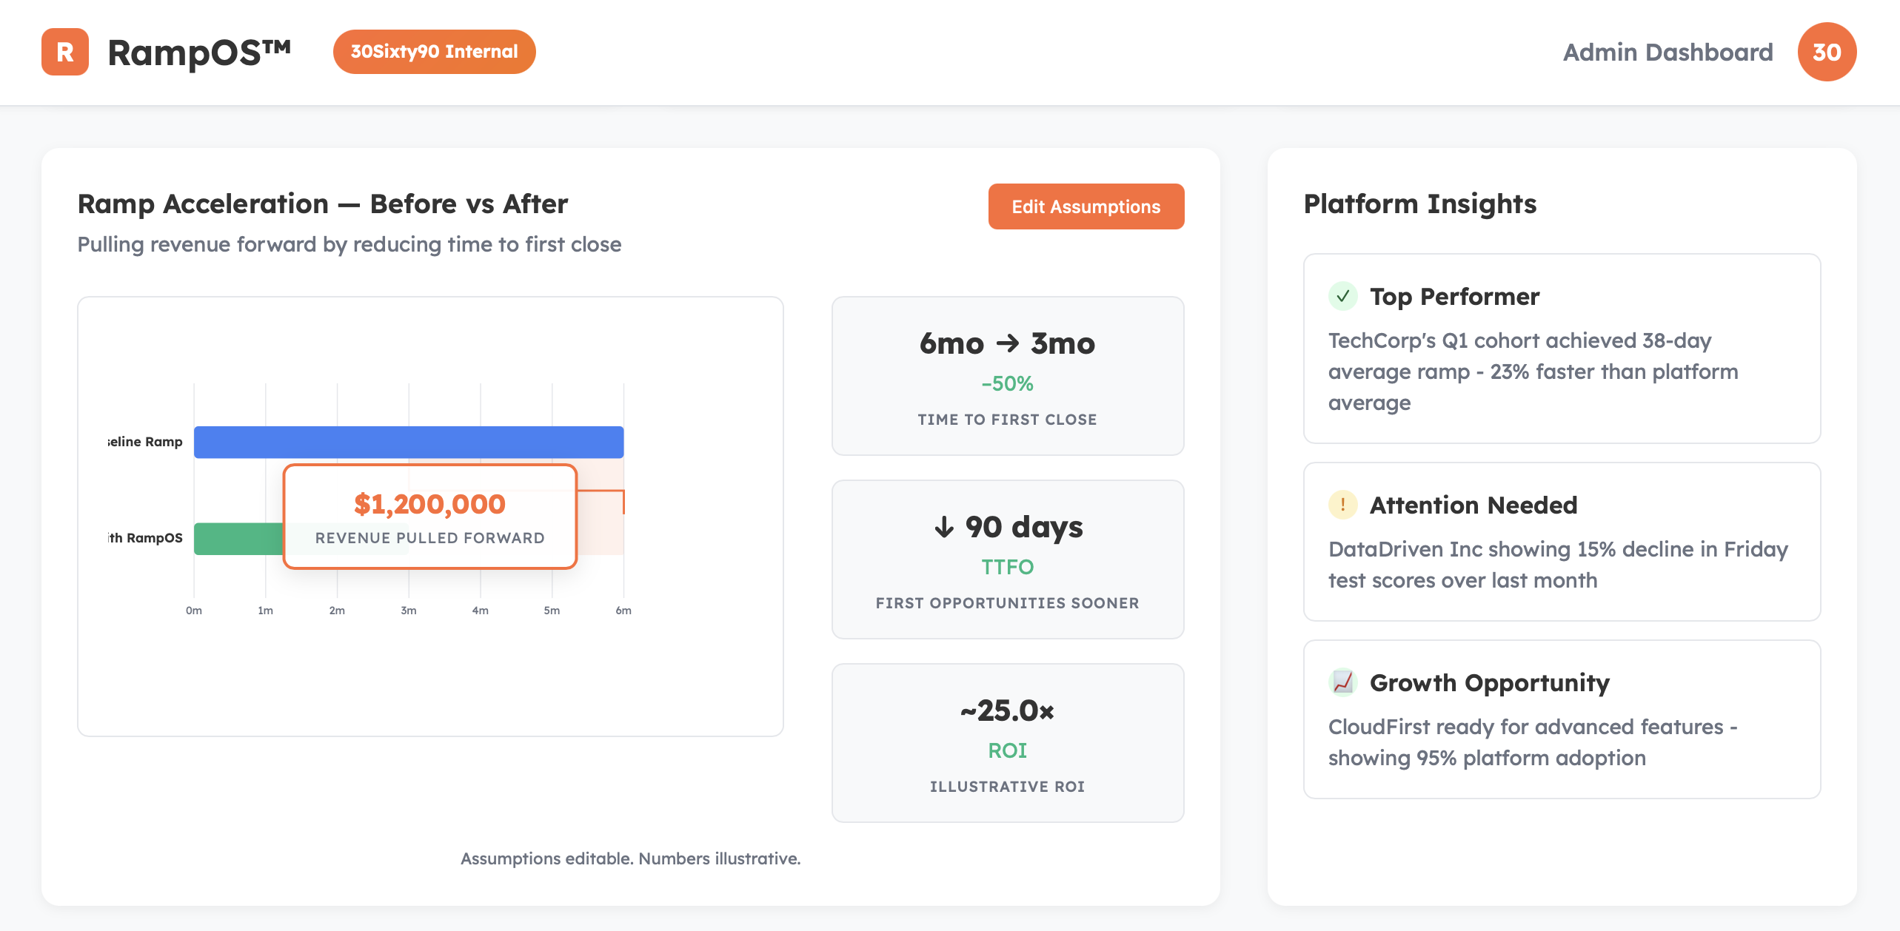1900x931 pixels.
Task: Click the green checkmark Top Performer icon
Action: point(1342,296)
